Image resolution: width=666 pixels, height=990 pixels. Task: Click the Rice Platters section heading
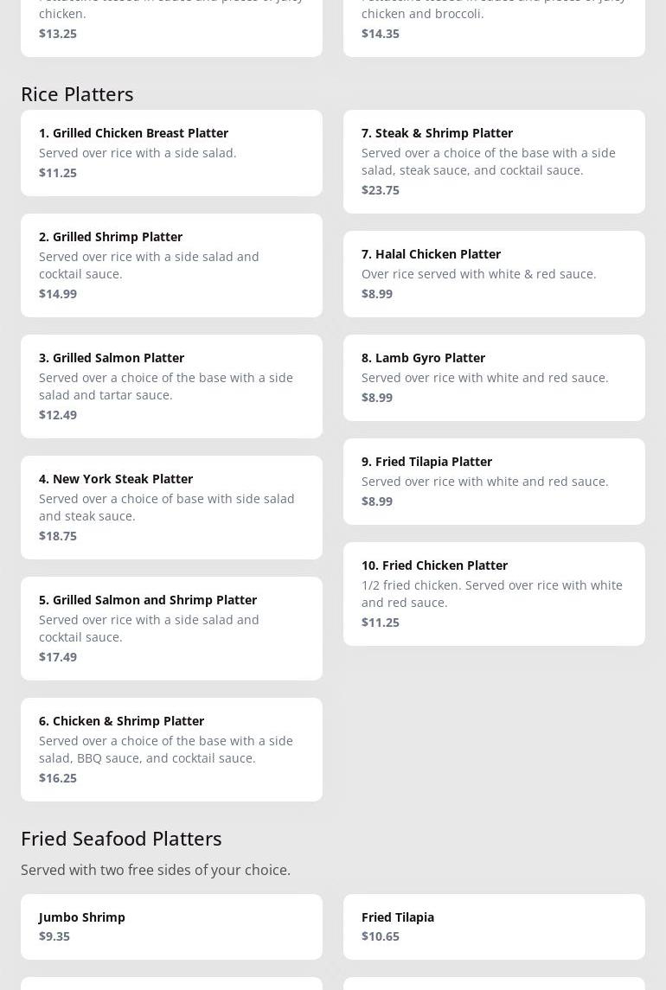coord(77,93)
